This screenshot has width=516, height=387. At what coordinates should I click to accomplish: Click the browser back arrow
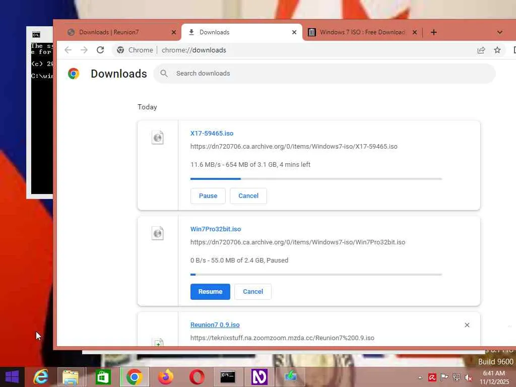[x=68, y=50]
